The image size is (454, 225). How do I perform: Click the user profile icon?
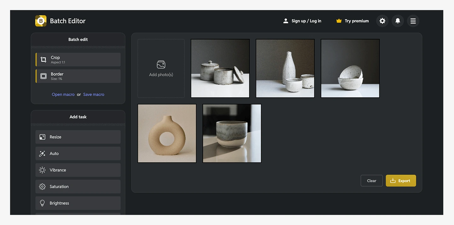286,21
